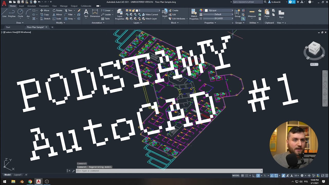Open the Windows Start menu
Viewport: 329px width, 185px height.
coord(5,182)
